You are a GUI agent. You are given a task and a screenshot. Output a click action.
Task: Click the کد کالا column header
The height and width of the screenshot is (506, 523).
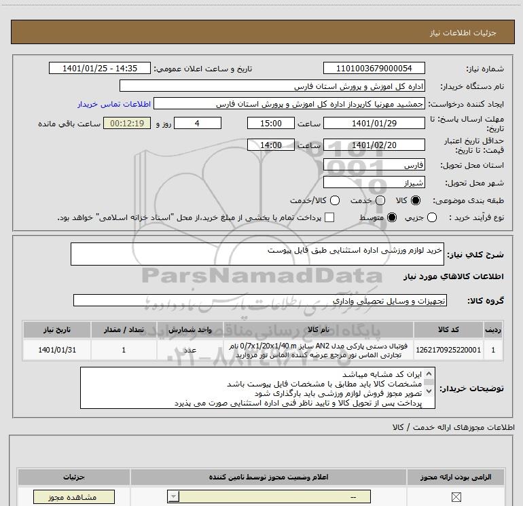(x=448, y=329)
